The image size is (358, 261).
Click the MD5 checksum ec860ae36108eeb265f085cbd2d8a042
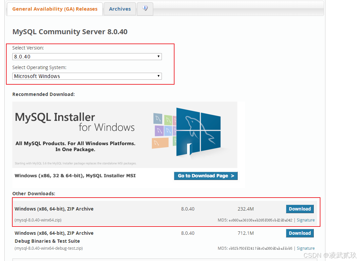click(x=261, y=220)
